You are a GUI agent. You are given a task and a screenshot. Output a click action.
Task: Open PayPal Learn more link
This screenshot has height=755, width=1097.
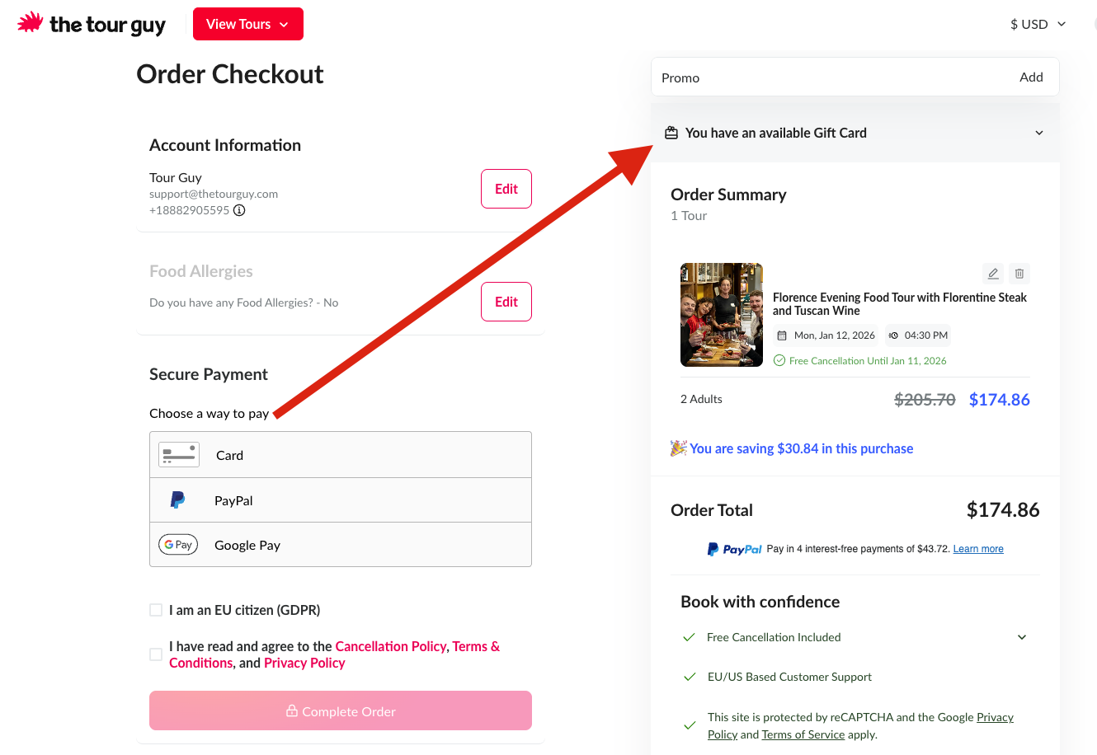pyautogui.click(x=978, y=549)
